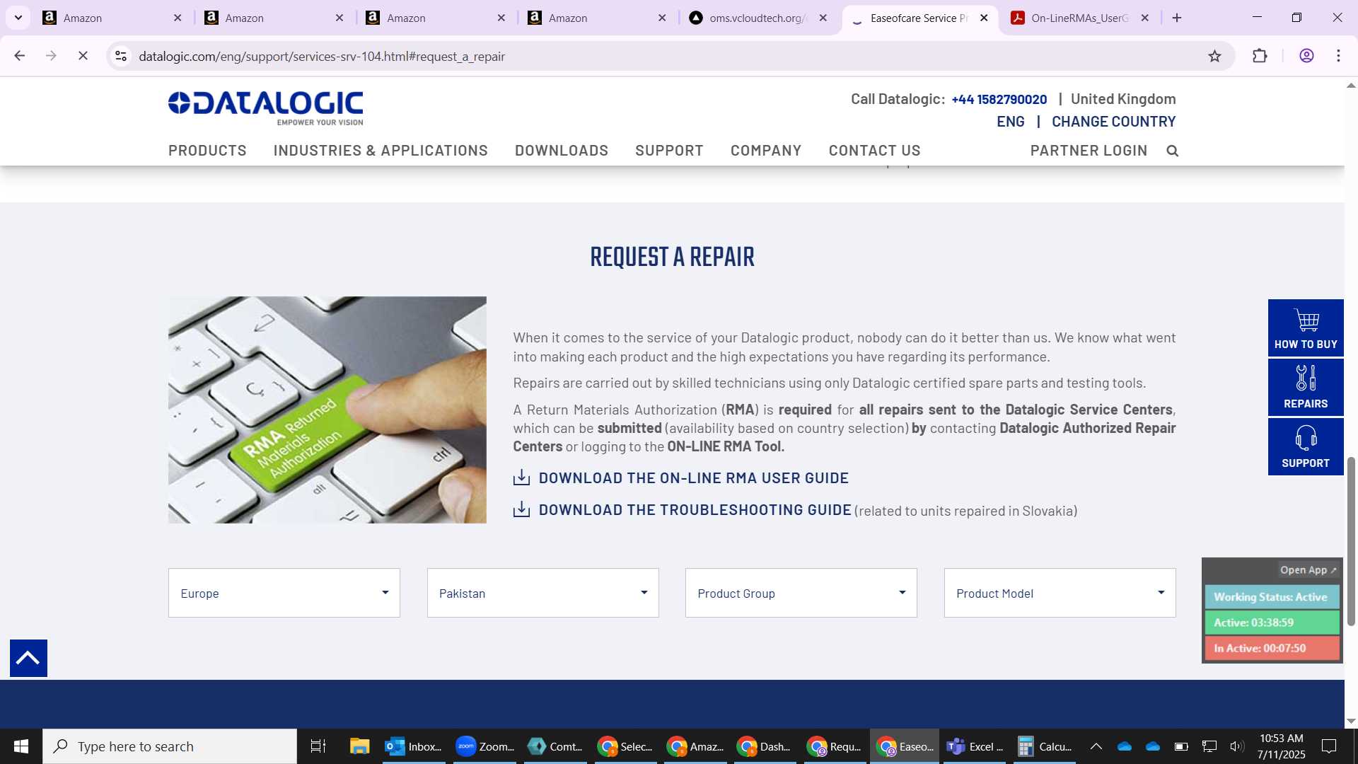Click Open App in the tracker widget
1358x764 pixels.
(1308, 570)
